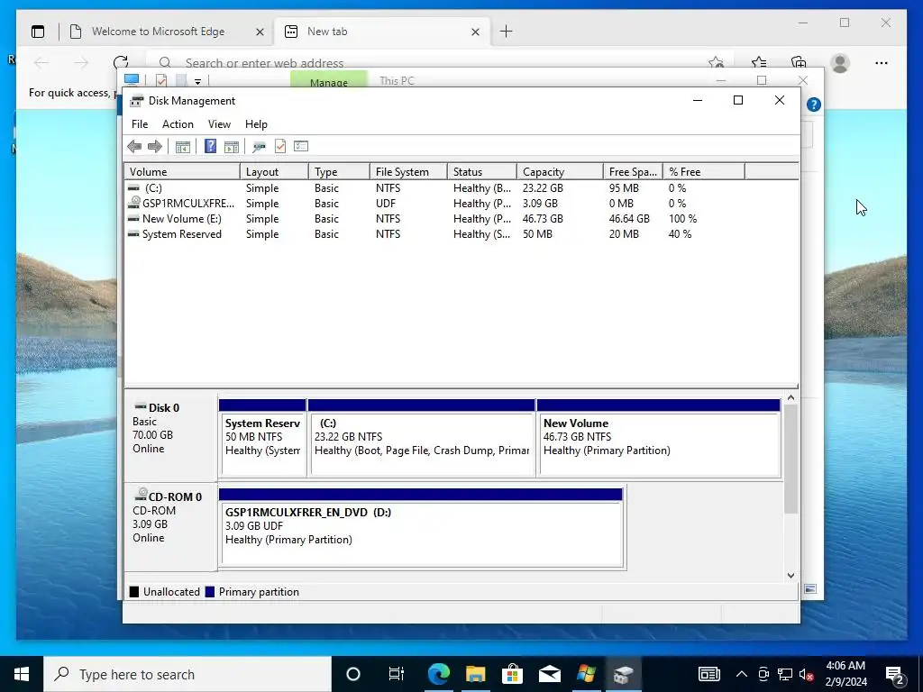
Task: Click the graphical pane scroll down arrow
Action: tap(791, 576)
